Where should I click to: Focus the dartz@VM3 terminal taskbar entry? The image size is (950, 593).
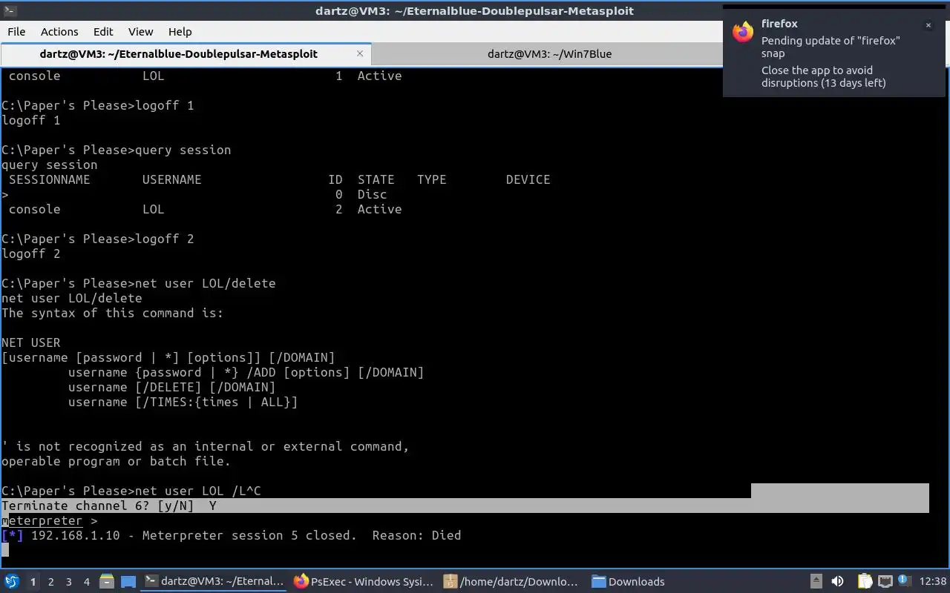tap(214, 582)
